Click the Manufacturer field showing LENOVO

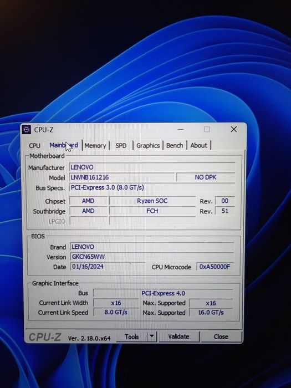[x=152, y=167]
